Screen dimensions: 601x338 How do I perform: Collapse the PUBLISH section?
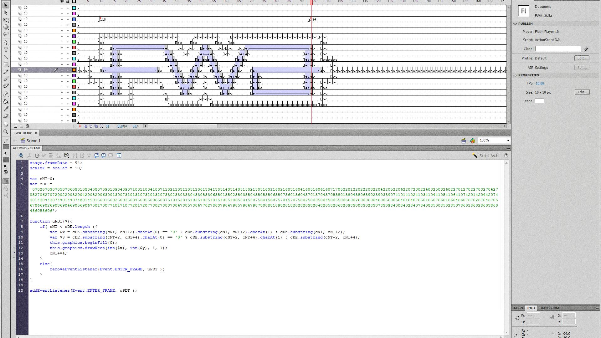click(515, 24)
